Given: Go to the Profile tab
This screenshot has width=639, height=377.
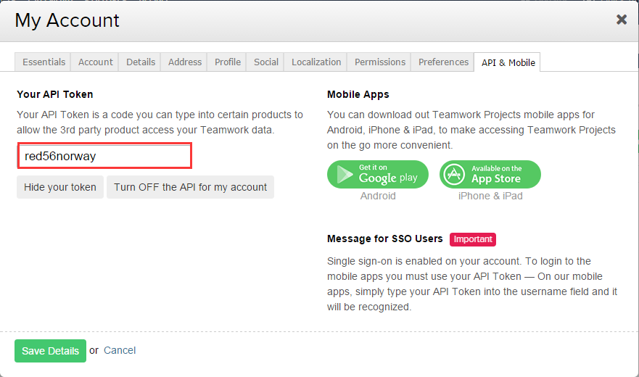Looking at the screenshot, I should pyautogui.click(x=227, y=62).
